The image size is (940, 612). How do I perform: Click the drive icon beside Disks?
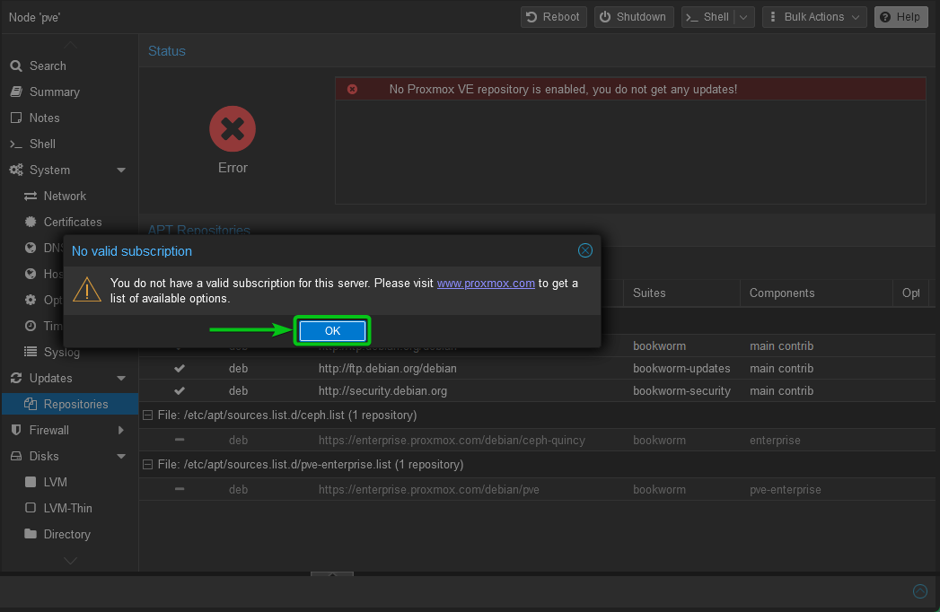click(x=16, y=456)
